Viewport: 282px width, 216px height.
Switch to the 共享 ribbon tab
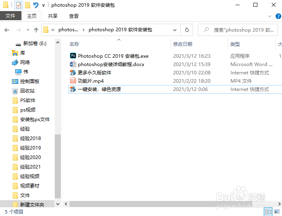coord(53,16)
